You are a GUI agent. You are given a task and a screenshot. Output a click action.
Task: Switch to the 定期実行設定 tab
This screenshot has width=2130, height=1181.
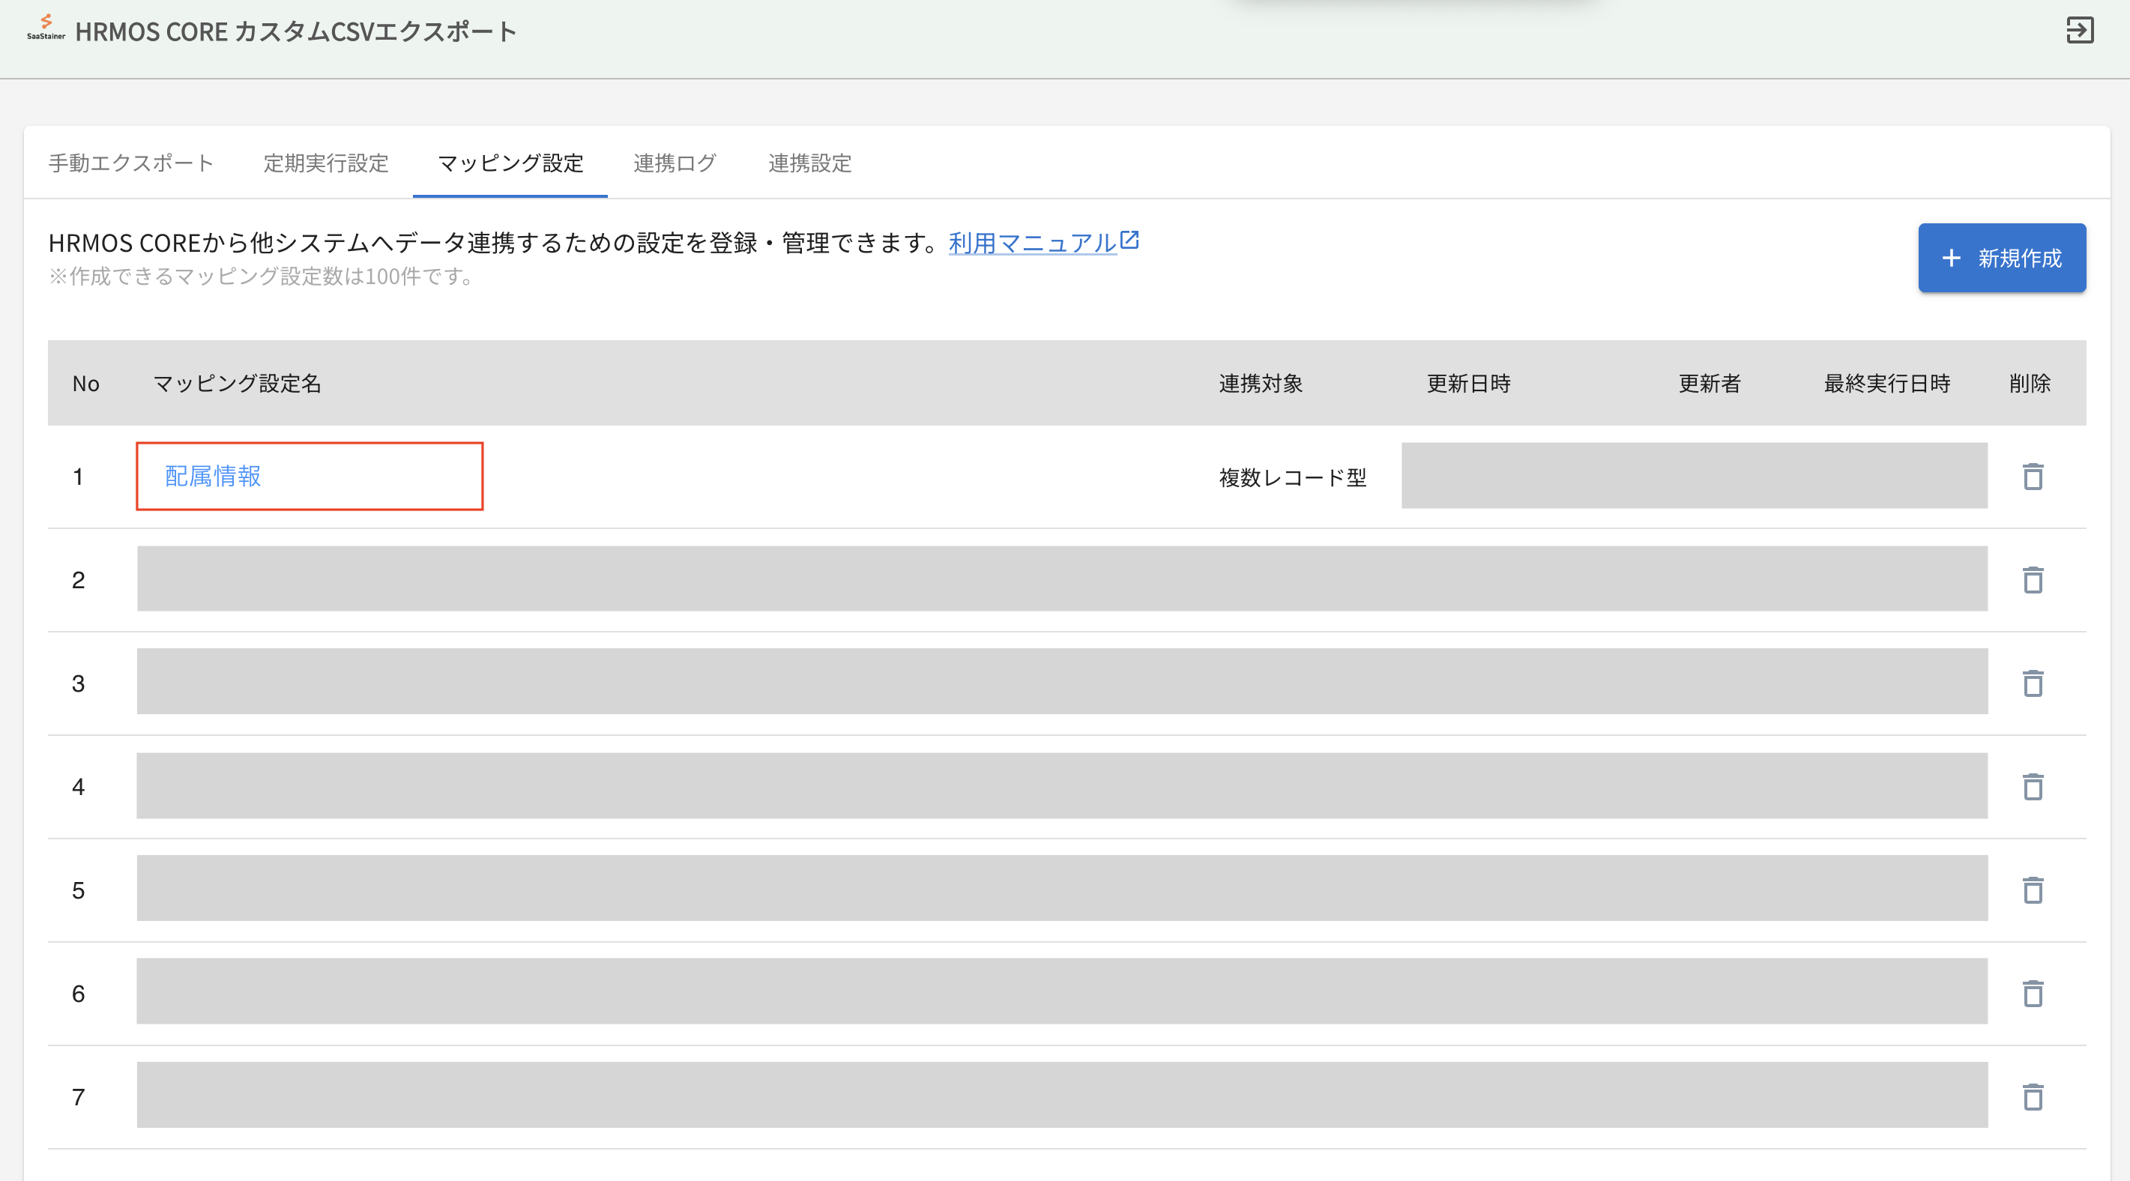326,163
